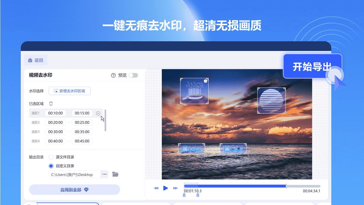This screenshot has height=205, width=364.
Task: Click the home icon beside 返回
Action: (30, 60)
